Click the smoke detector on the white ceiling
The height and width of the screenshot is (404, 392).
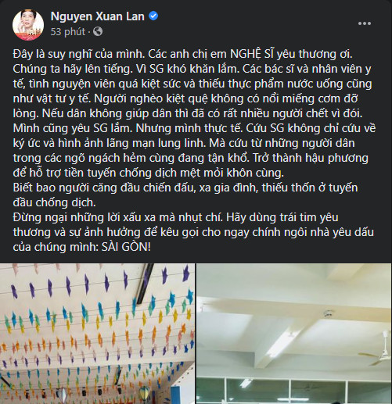326,313
